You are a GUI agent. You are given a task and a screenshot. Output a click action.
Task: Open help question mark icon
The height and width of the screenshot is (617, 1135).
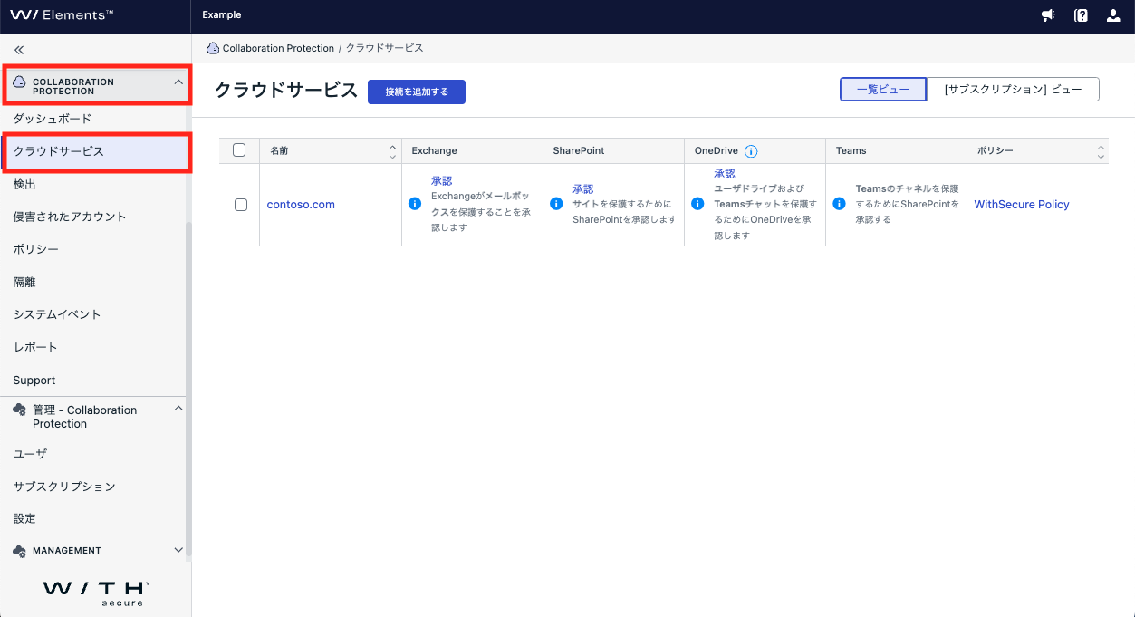1081,15
